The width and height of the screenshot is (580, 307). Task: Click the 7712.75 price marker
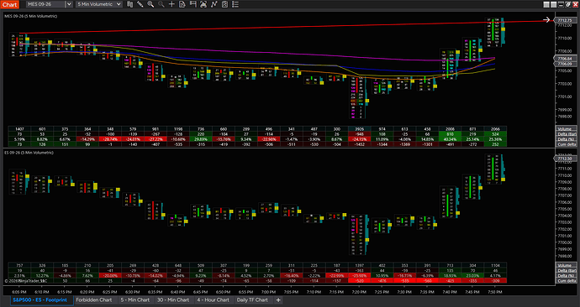[x=564, y=20]
